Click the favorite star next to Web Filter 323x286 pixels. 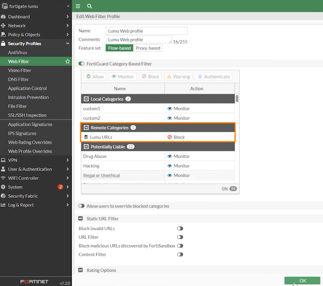click(68, 62)
